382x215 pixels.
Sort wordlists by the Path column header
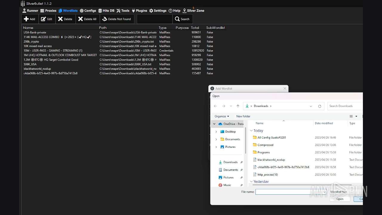[x=103, y=28]
